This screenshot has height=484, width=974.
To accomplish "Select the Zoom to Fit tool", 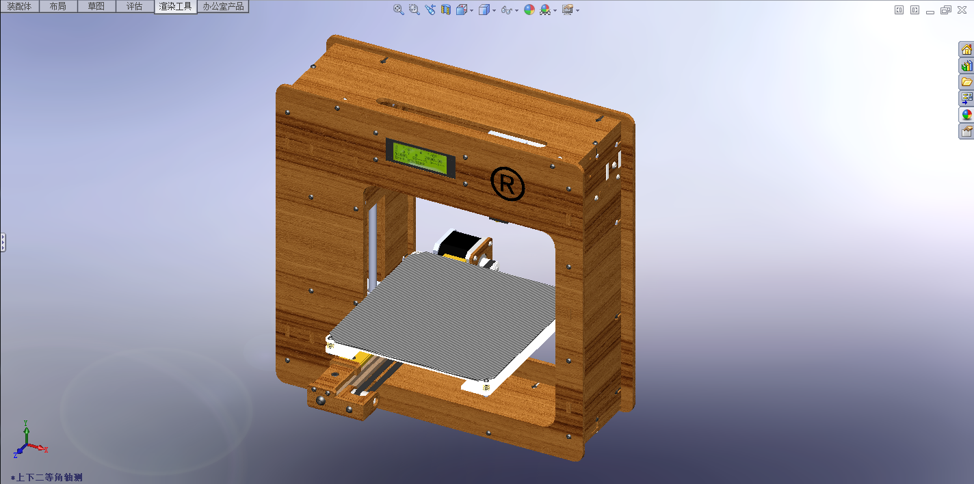I will (x=398, y=10).
